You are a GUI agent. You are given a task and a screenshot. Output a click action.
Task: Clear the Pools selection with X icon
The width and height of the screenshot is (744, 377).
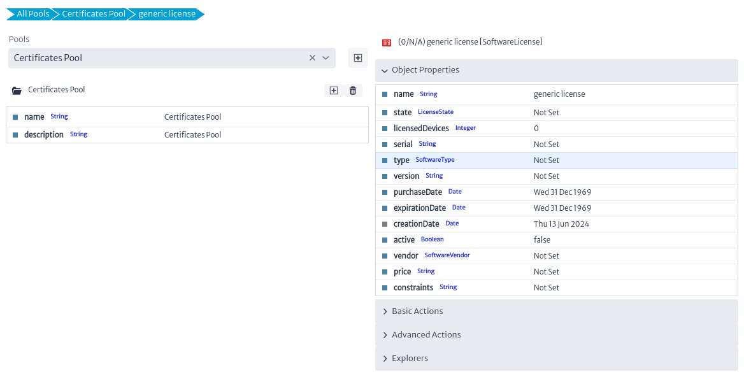point(312,58)
